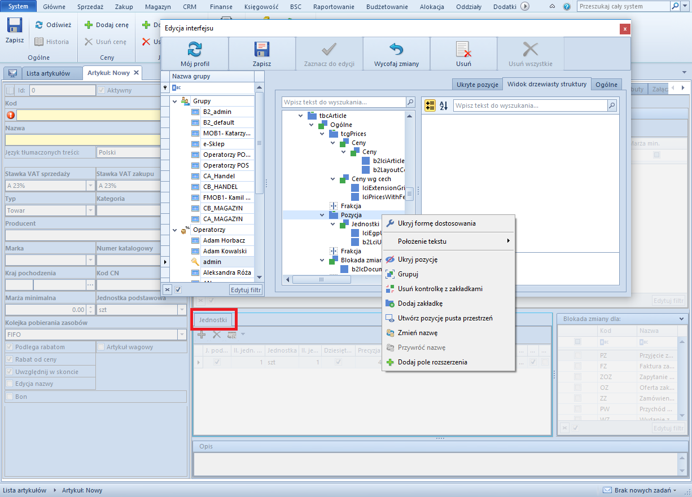
Task: Open the blue help question mark icon
Action: coord(567,7)
